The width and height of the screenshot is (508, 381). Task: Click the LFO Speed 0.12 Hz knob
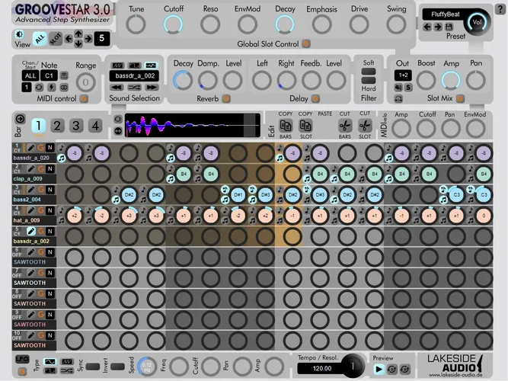[x=147, y=367]
